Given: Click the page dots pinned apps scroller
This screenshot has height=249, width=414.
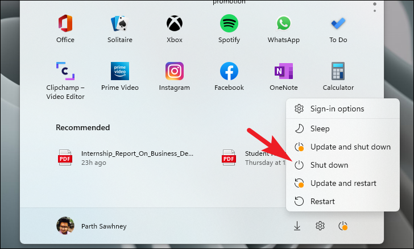Looking at the screenshot, I should click(x=375, y=7).
